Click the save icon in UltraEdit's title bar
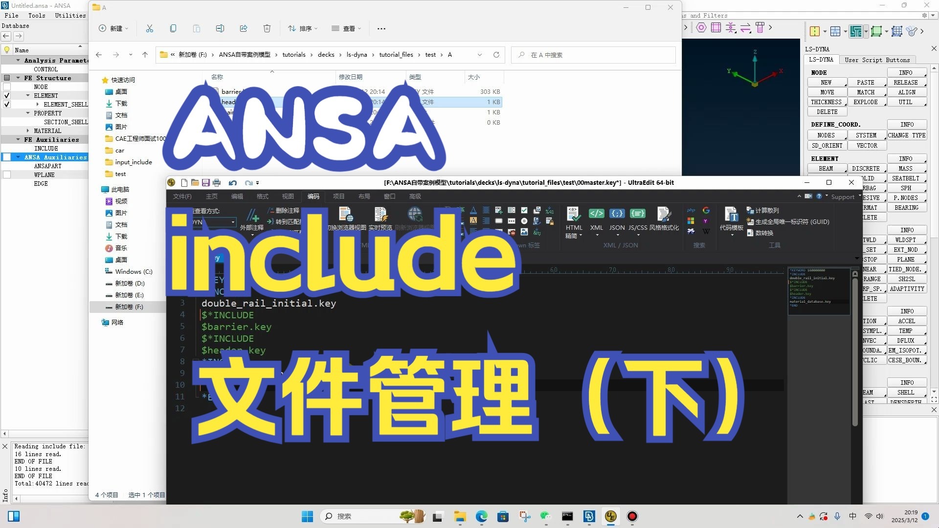This screenshot has width=939, height=528. coord(206,183)
